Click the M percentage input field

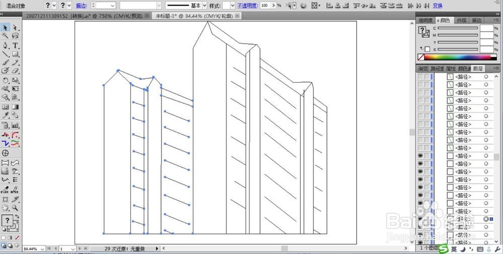[486, 35]
